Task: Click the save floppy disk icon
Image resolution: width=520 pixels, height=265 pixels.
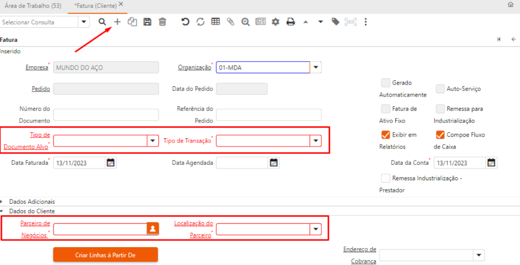Action: pyautogui.click(x=147, y=22)
